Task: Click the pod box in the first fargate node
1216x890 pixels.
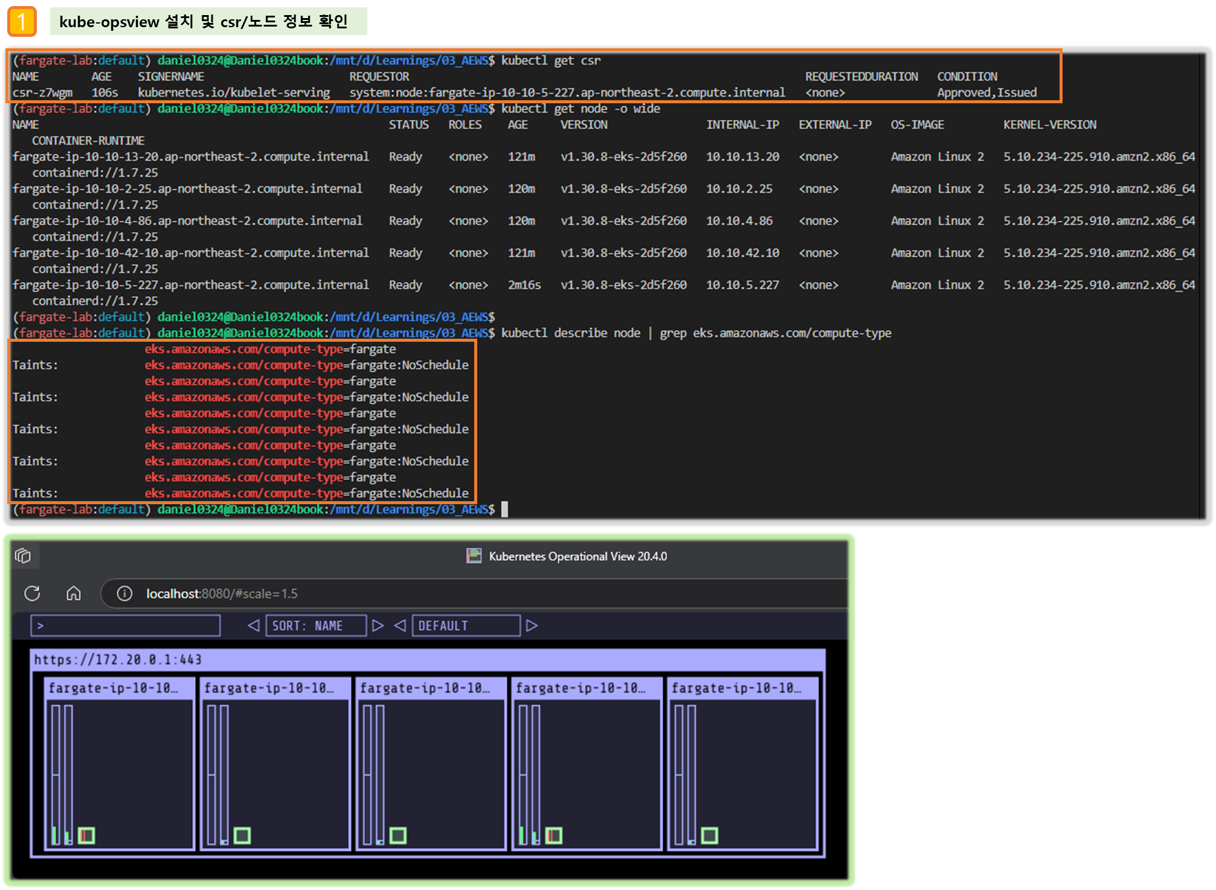Action: [87, 836]
